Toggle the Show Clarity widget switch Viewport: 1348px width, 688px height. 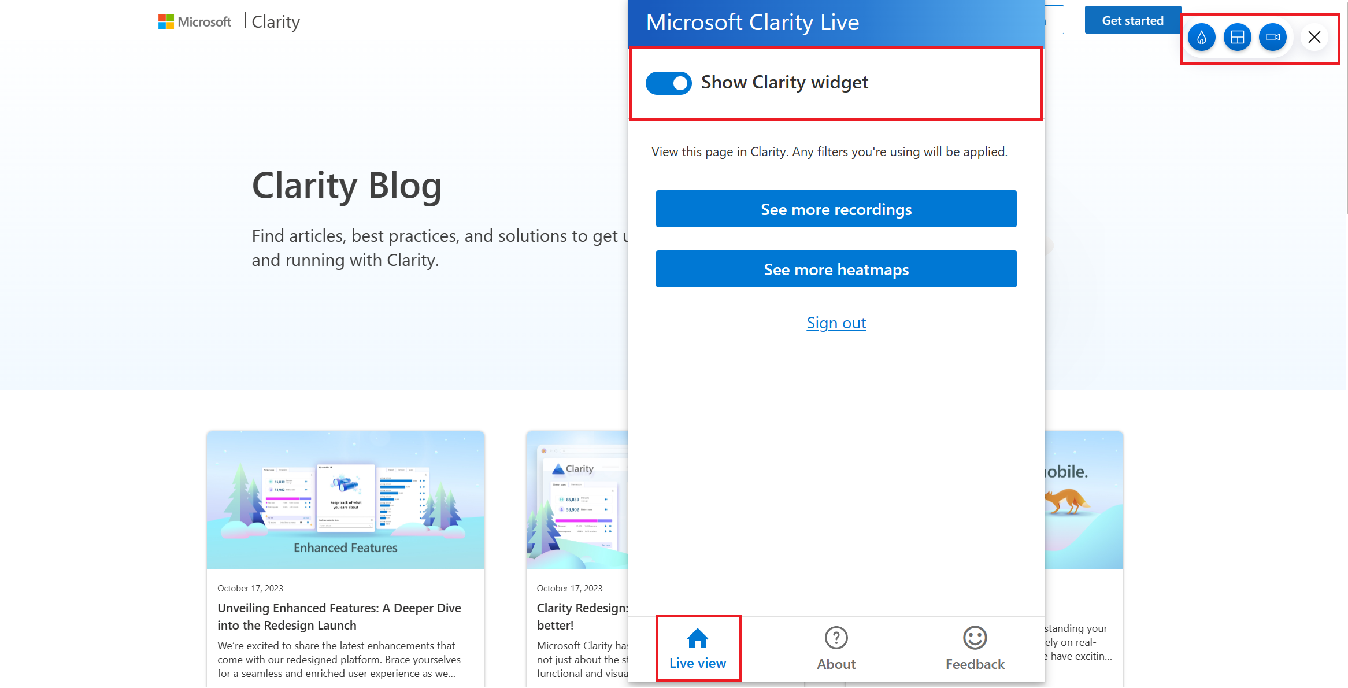(668, 83)
